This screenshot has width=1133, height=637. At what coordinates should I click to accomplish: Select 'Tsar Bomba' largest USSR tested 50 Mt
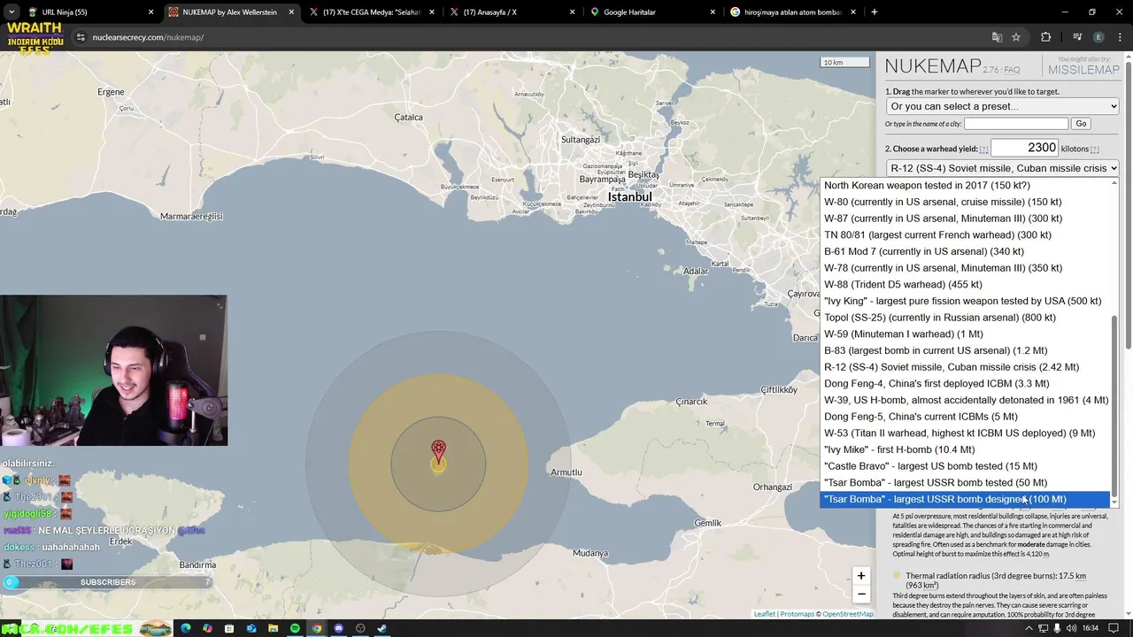coord(964,482)
